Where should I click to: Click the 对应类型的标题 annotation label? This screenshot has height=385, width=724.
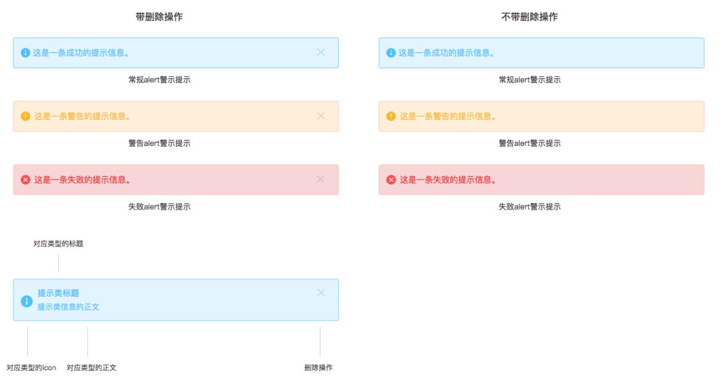(x=58, y=244)
